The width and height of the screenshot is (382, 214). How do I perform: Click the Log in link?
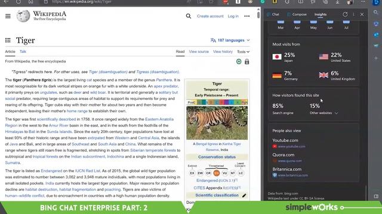click(x=233, y=16)
